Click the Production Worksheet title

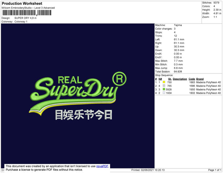pyautogui.click(x=22, y=3)
